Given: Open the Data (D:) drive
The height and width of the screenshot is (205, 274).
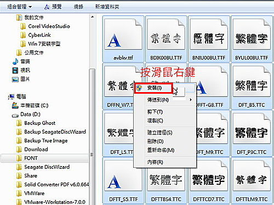Looking at the screenshot, I should pos(26,115).
